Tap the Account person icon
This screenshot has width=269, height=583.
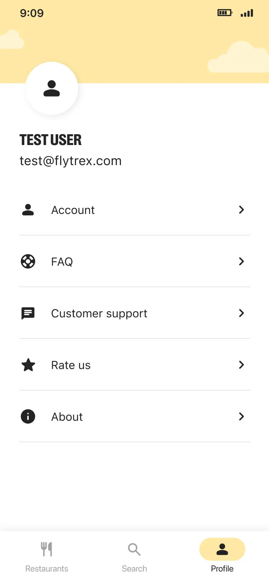click(28, 210)
